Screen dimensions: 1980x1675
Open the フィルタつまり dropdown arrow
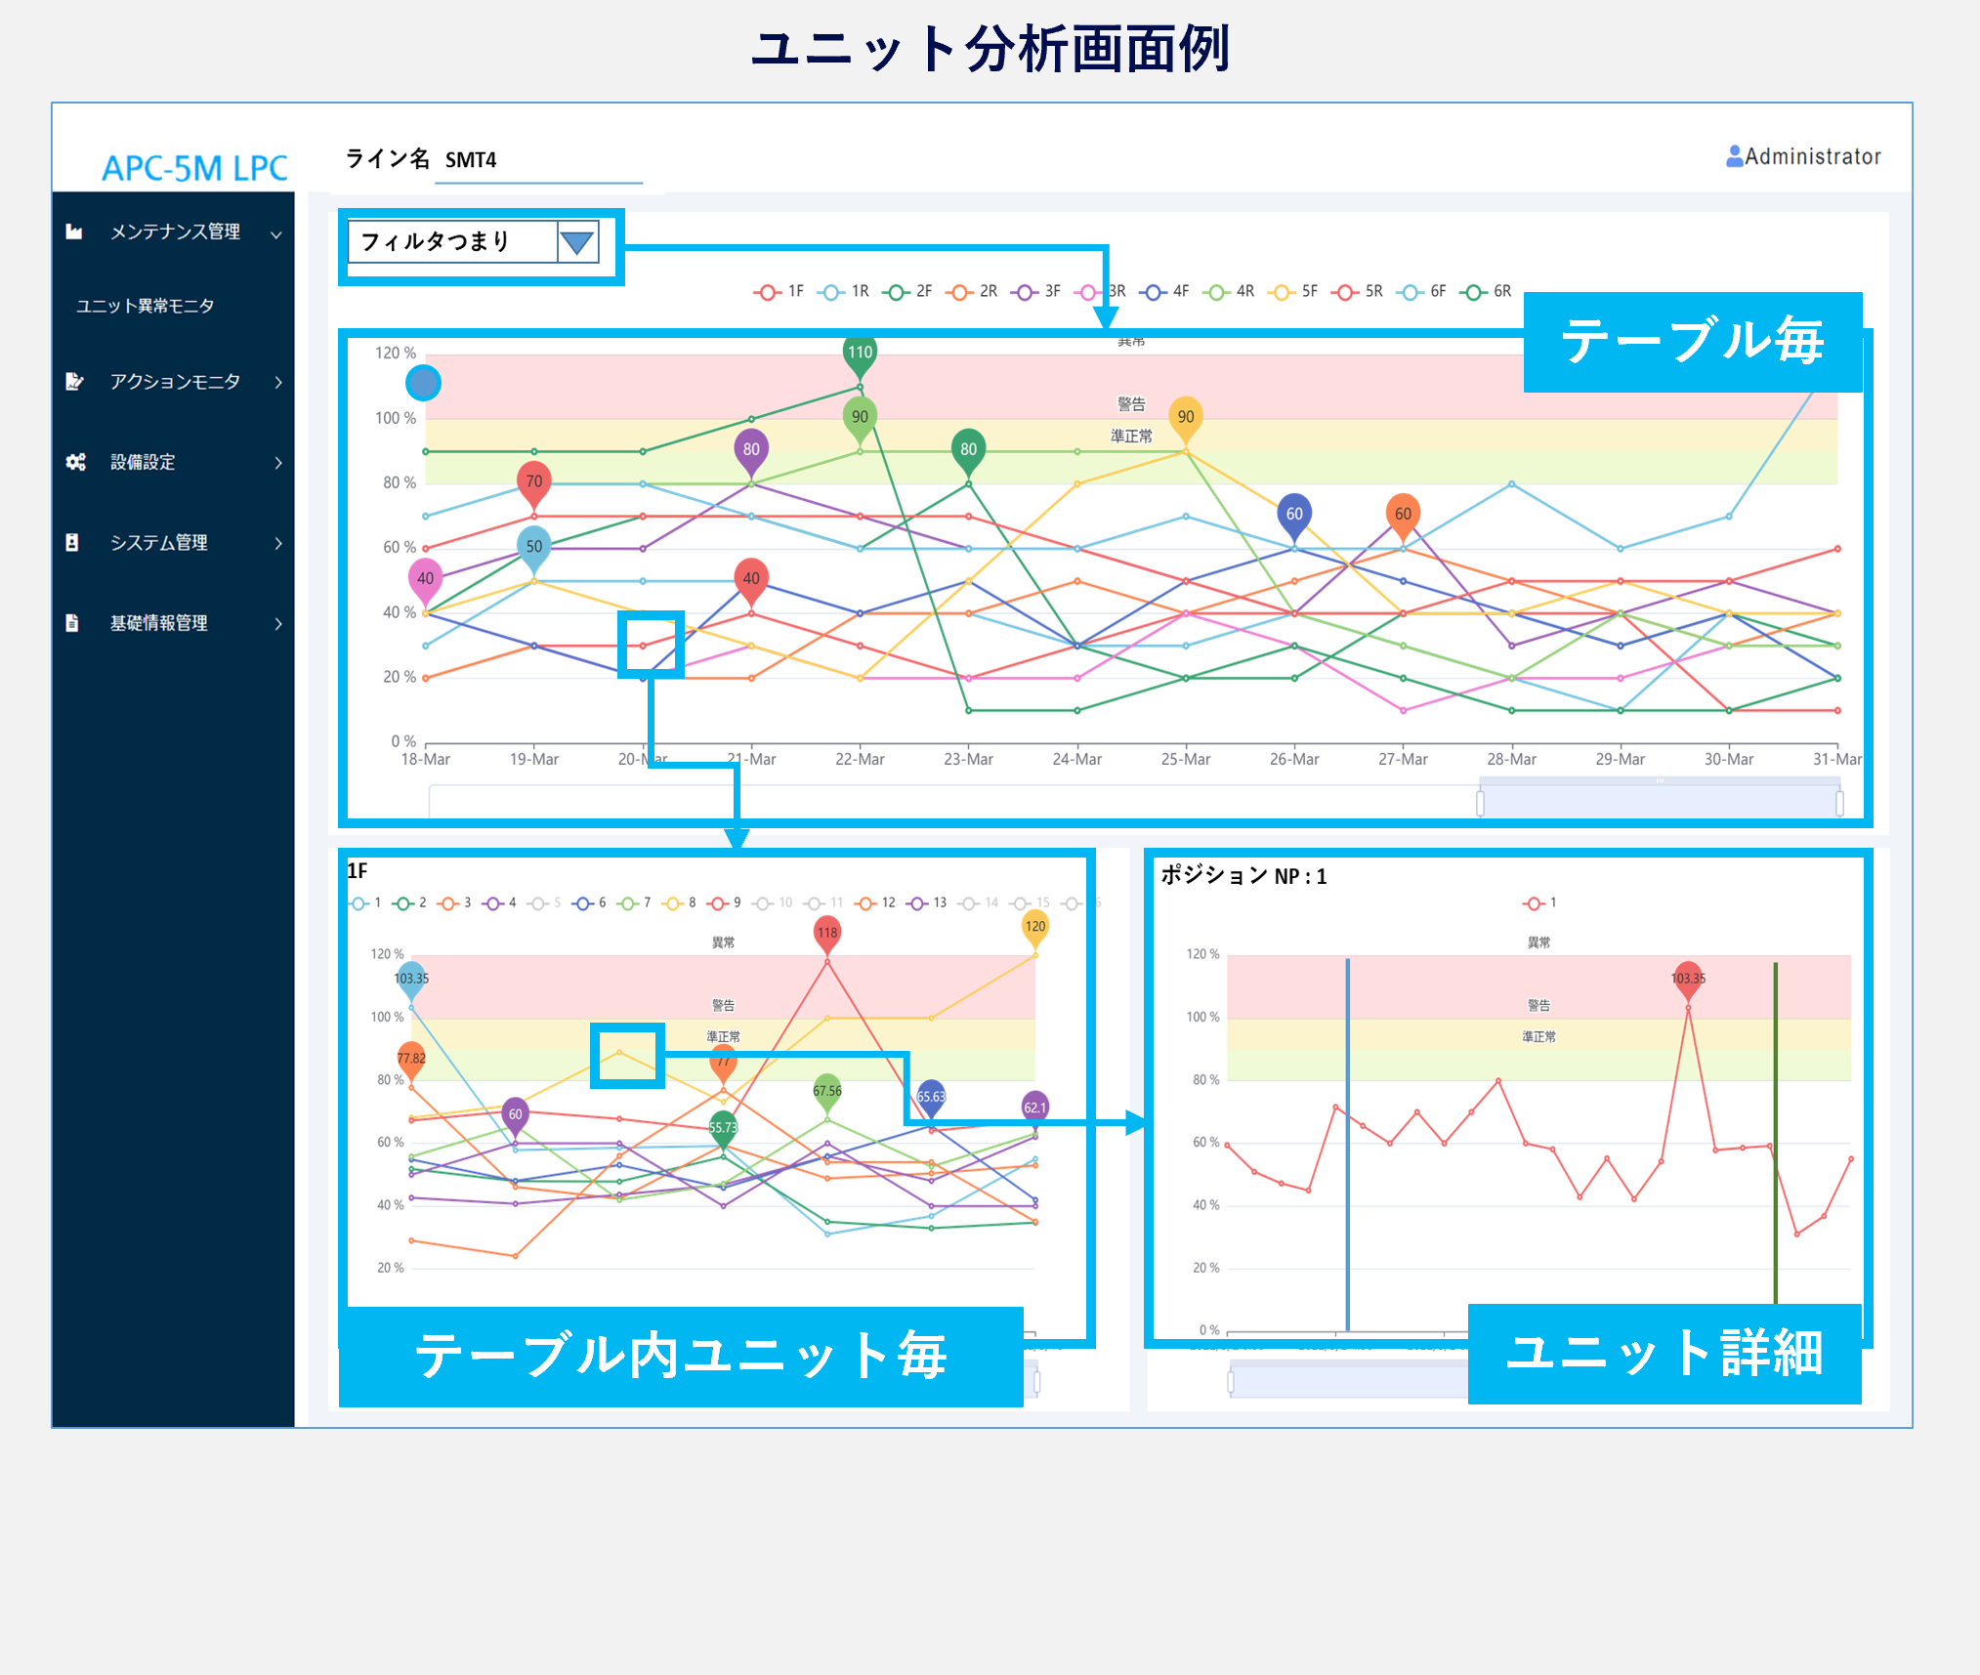click(x=577, y=242)
